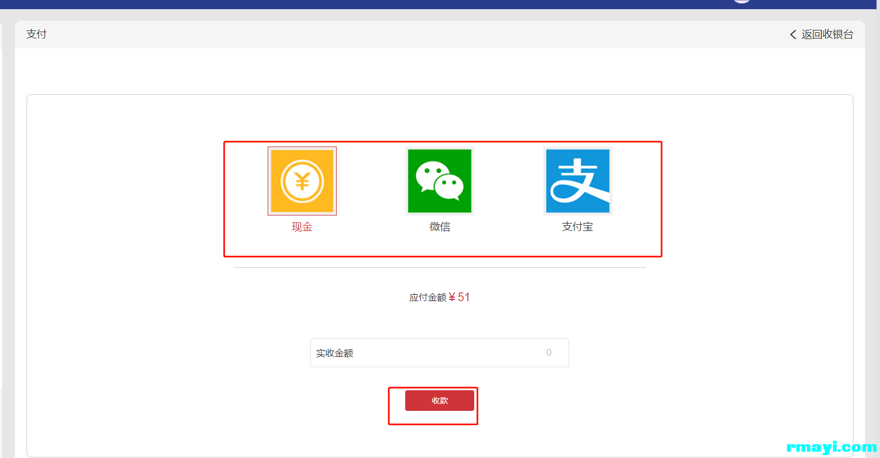Pick the Alipay (支付宝) payment icon
Screen dimensions: 880x458
[x=578, y=181]
